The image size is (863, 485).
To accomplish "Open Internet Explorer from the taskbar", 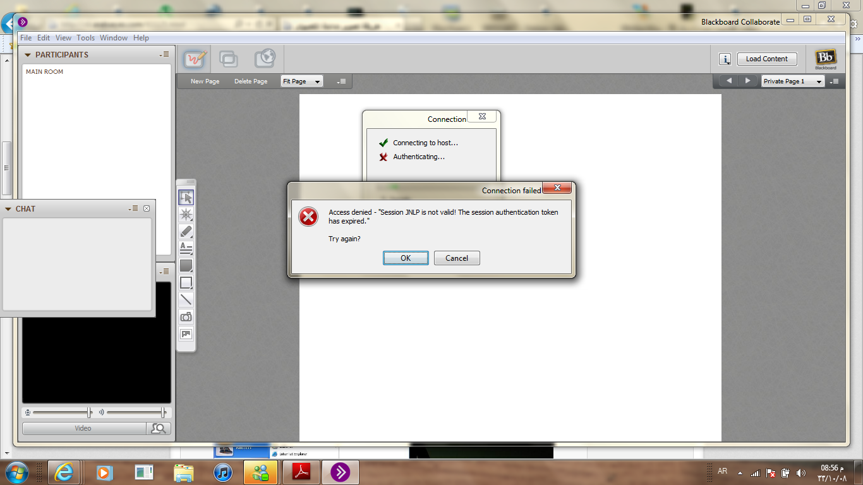I will 64,472.
